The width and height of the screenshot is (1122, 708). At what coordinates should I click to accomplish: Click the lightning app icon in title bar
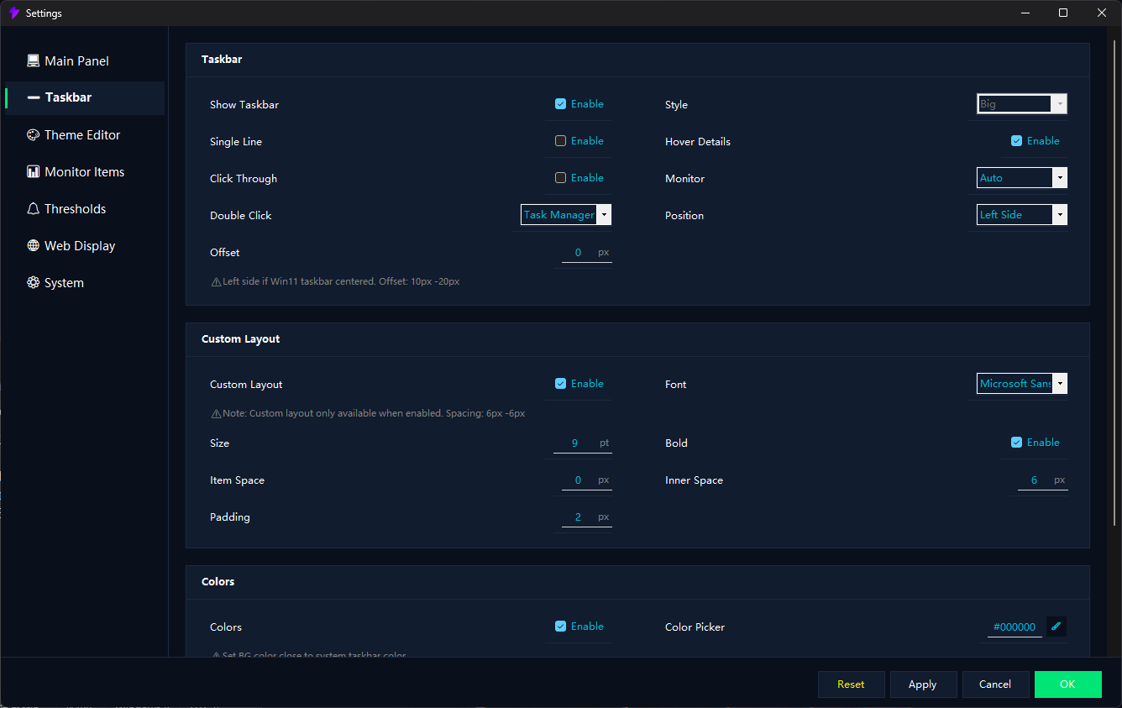coord(13,13)
